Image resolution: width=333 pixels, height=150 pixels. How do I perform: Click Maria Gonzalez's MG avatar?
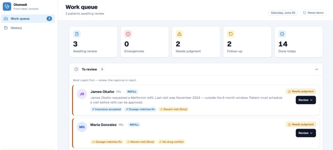[x=82, y=127]
